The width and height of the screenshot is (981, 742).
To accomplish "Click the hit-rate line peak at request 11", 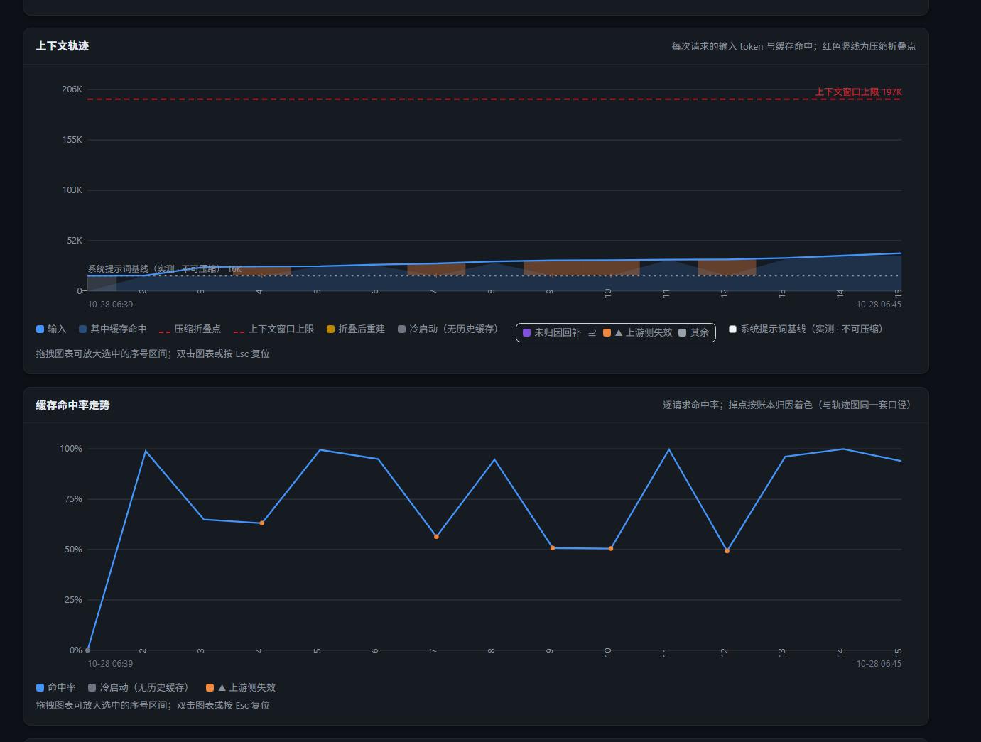I will [668, 449].
